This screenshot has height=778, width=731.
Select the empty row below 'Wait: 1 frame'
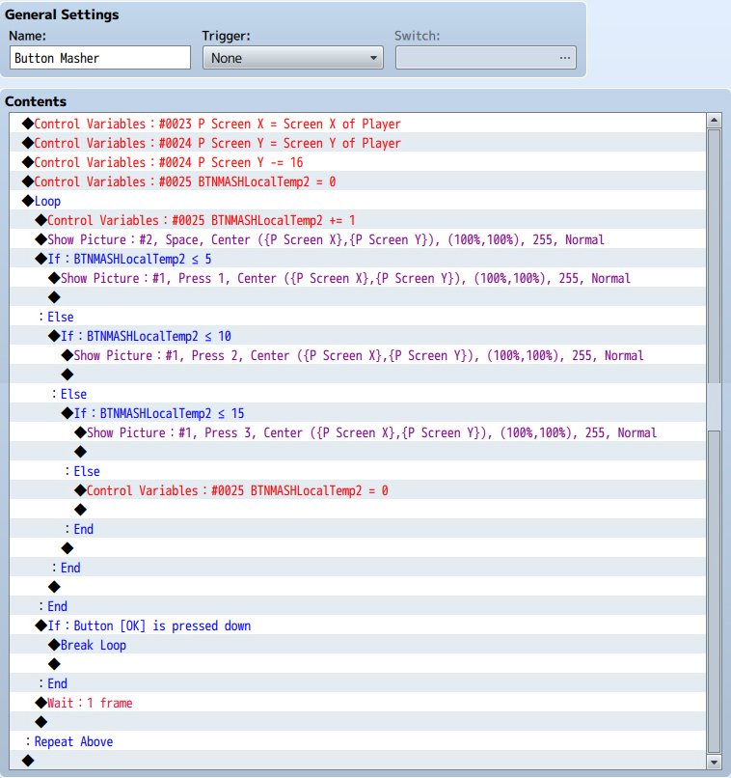tap(358, 722)
